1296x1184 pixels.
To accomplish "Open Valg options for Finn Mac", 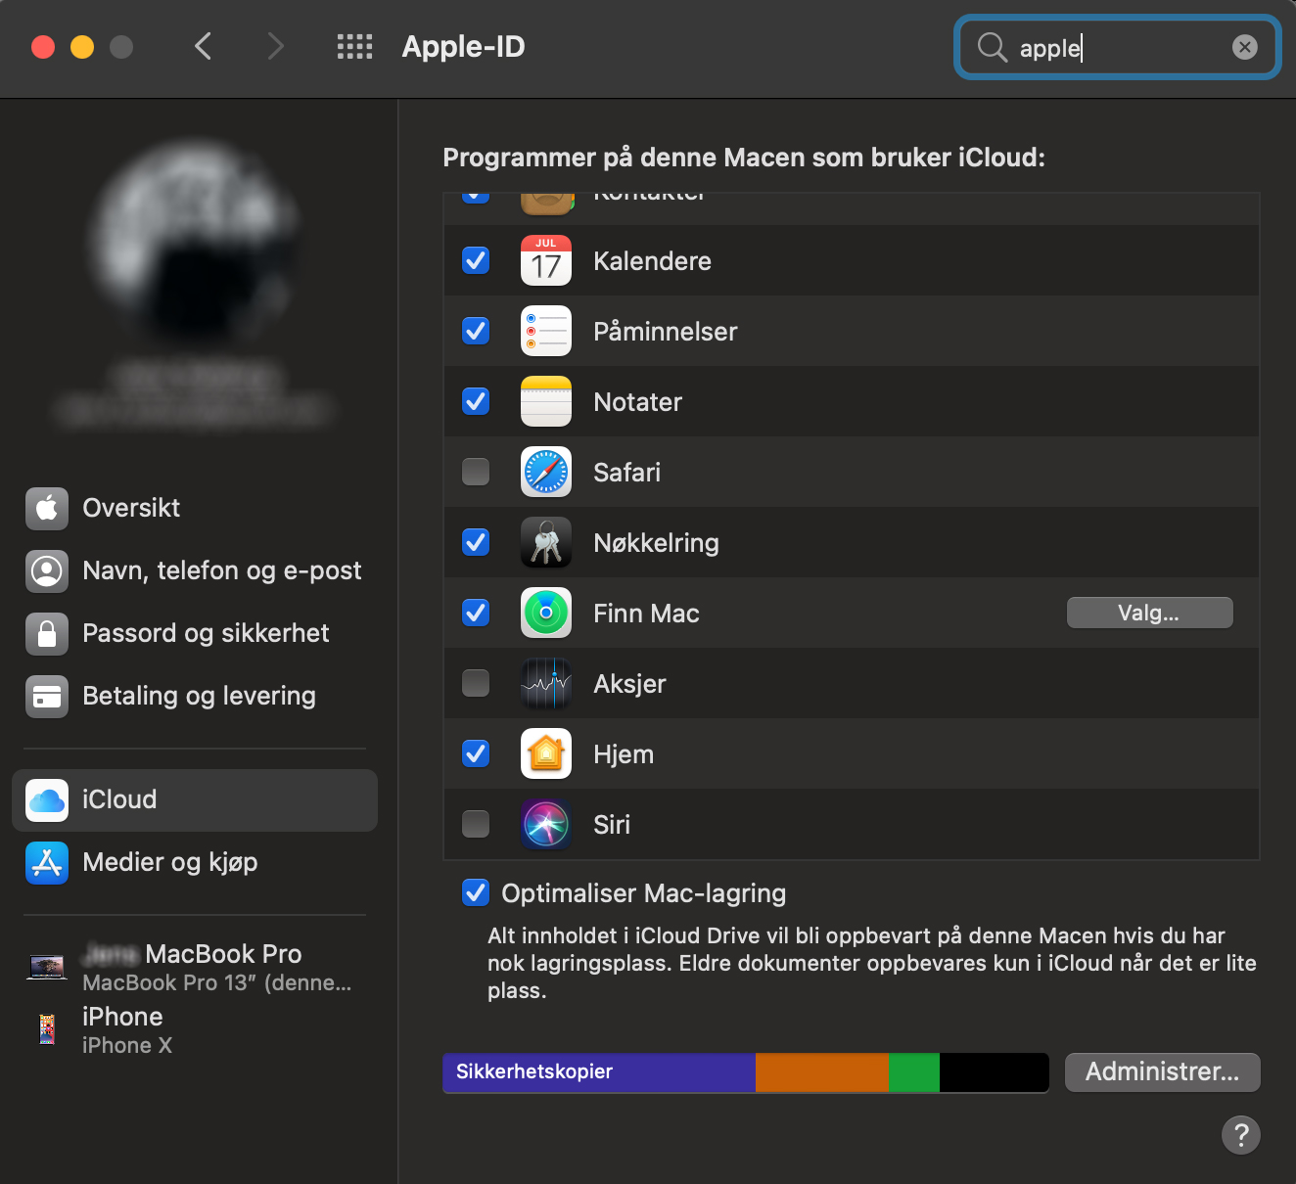I will pyautogui.click(x=1149, y=613).
